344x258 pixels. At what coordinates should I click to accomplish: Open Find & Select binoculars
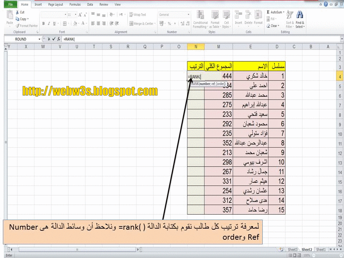click(x=300, y=19)
